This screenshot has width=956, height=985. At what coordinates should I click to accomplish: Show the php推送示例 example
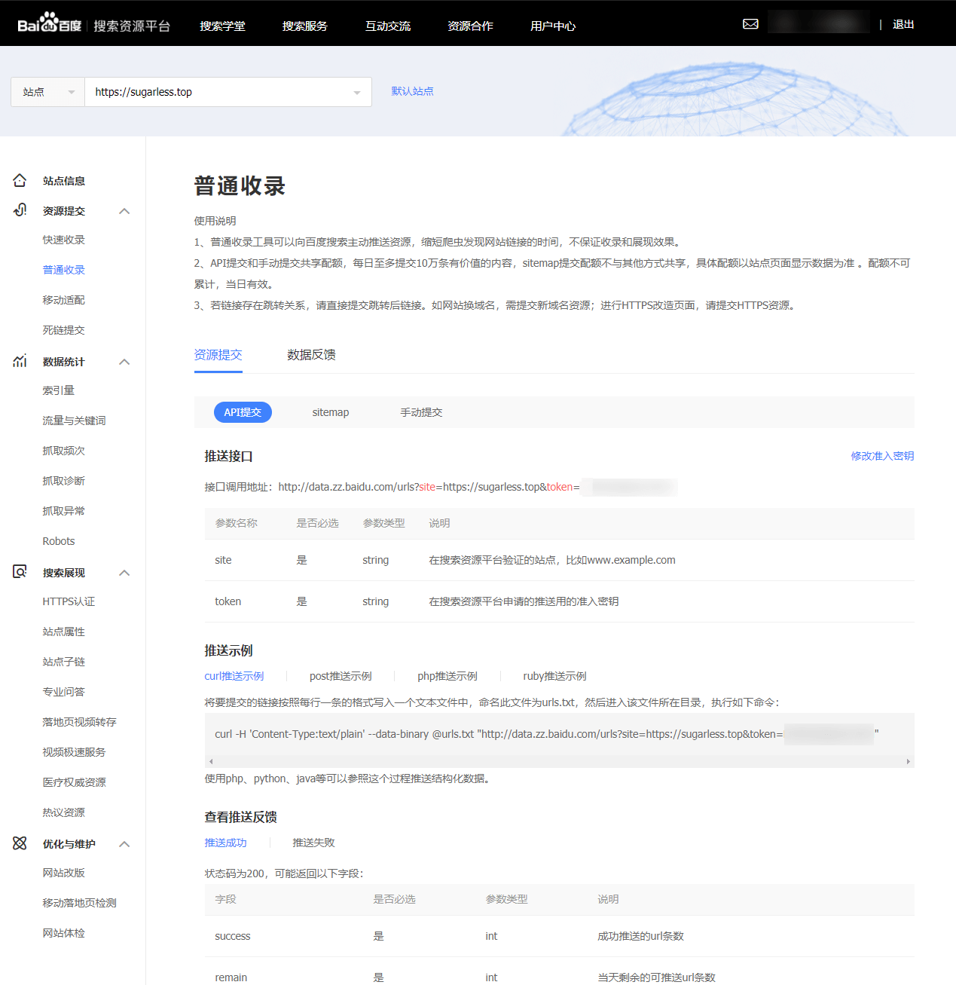point(447,676)
